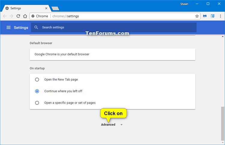Maximize the Chrome window

click(208, 4)
